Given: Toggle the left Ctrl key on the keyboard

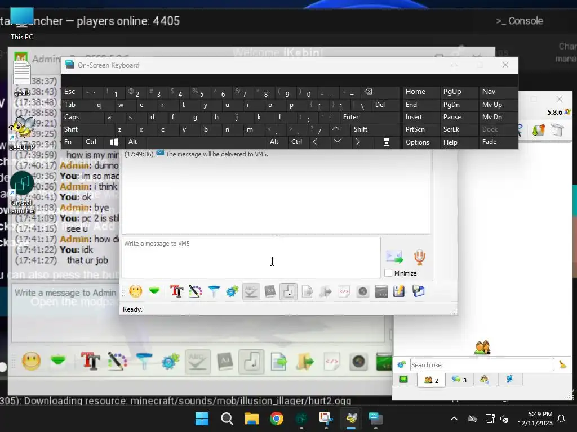Looking at the screenshot, I should pyautogui.click(x=94, y=142).
